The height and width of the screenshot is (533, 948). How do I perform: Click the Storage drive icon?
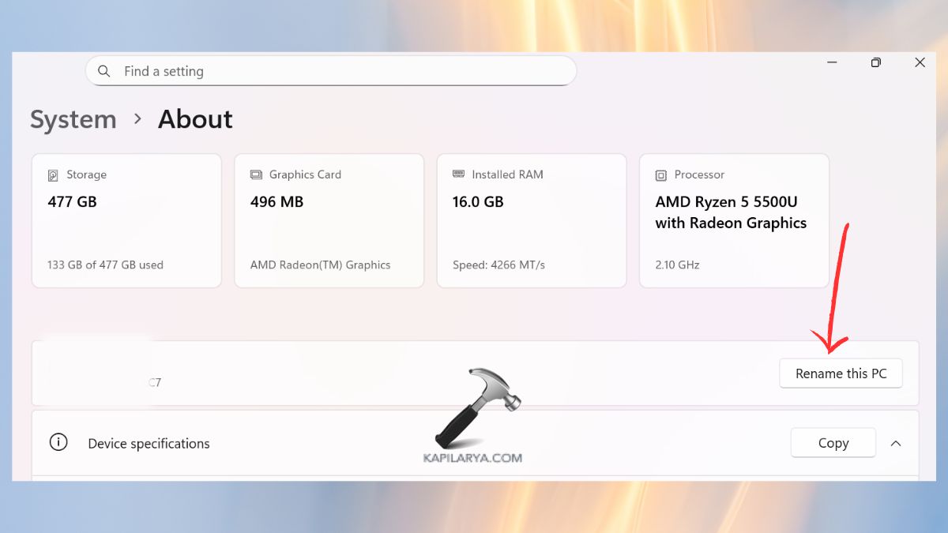coord(53,175)
